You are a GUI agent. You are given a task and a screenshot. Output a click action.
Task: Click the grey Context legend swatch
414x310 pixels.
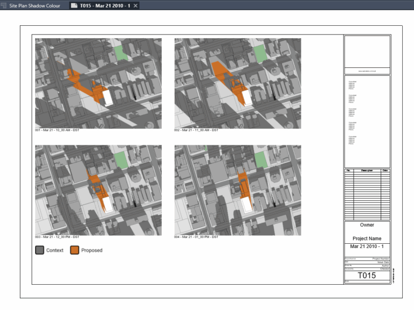(x=40, y=250)
